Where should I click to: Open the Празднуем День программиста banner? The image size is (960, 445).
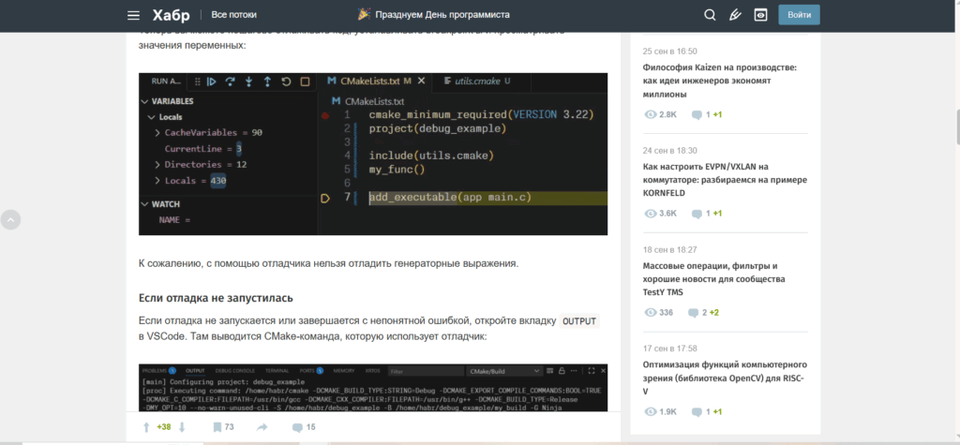[433, 15]
